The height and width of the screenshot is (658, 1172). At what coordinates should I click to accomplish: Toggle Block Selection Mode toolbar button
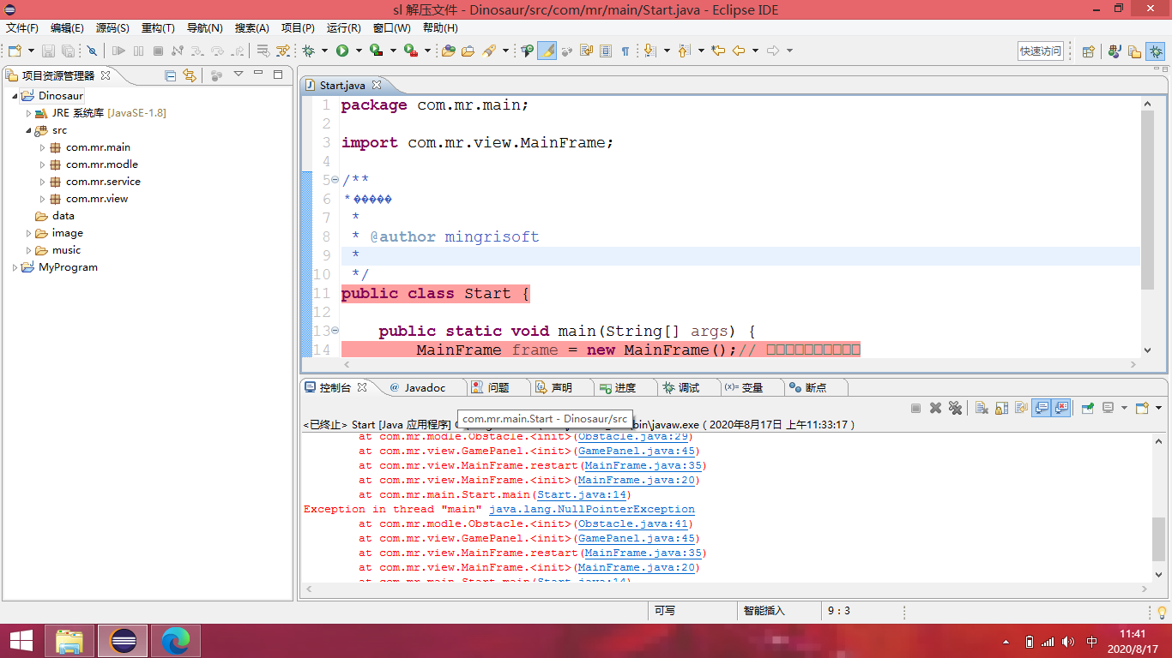coord(606,51)
